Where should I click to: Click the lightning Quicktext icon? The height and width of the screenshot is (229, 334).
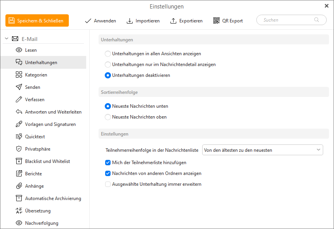(19, 137)
